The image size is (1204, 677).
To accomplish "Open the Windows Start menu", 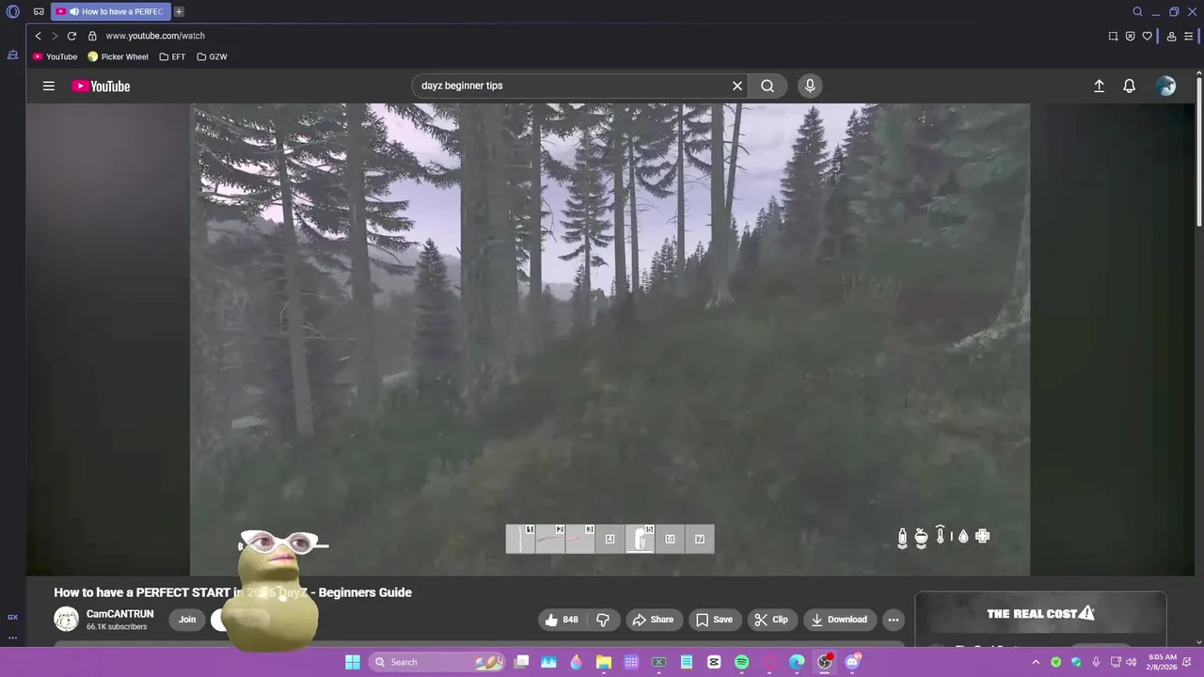I will (353, 662).
